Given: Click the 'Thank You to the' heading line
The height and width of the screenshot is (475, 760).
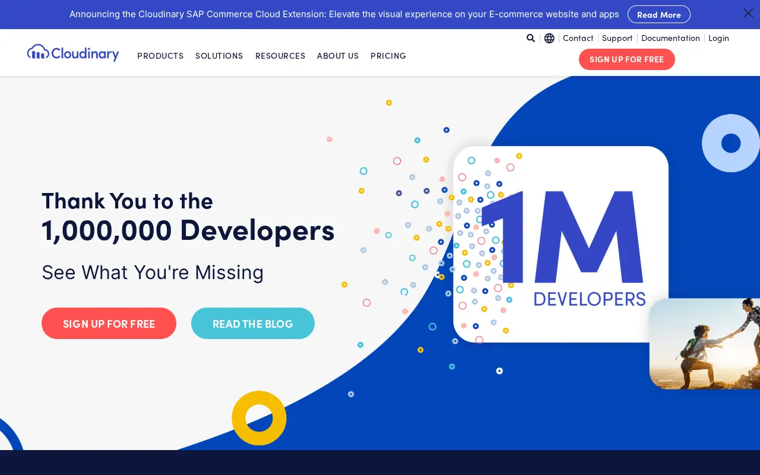Looking at the screenshot, I should 127,201.
